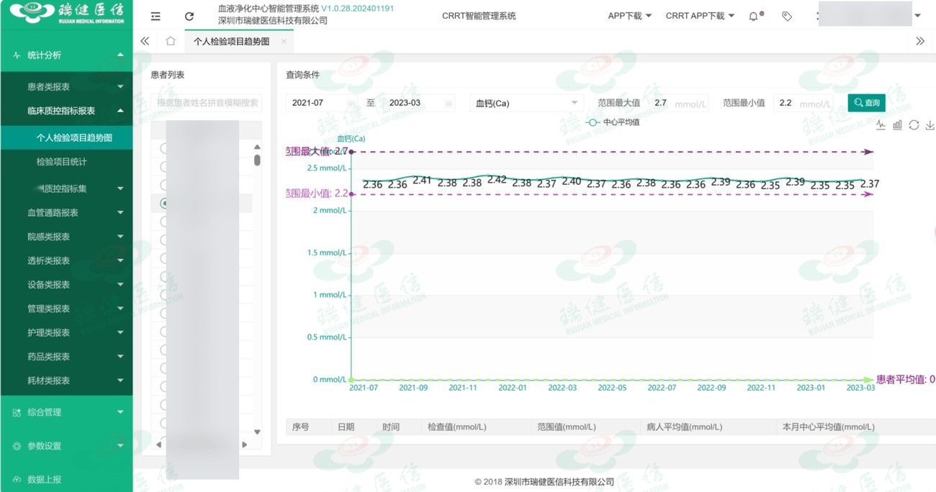Image resolution: width=936 pixels, height=492 pixels.
Task: Switch the chart to bar view
Action: coord(897,125)
